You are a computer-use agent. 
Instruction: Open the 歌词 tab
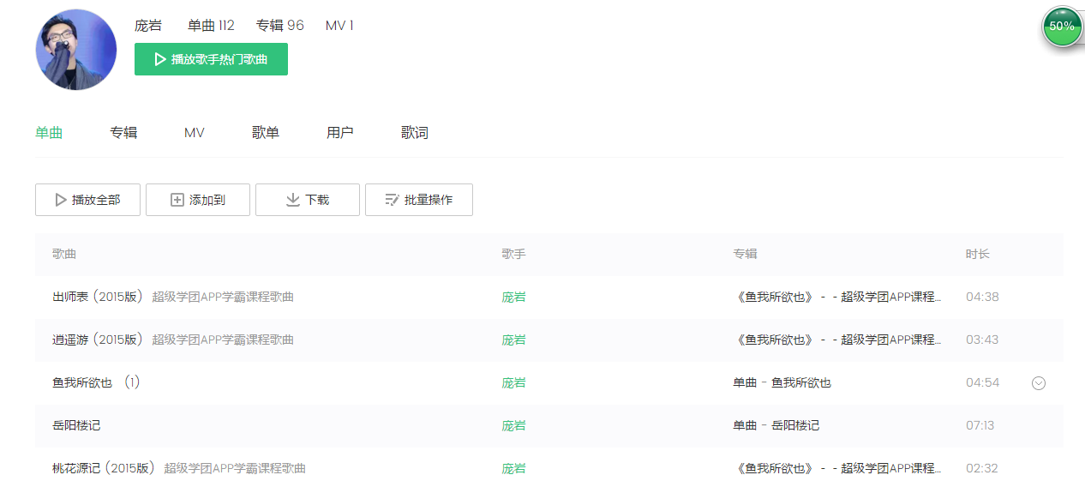[x=415, y=133]
